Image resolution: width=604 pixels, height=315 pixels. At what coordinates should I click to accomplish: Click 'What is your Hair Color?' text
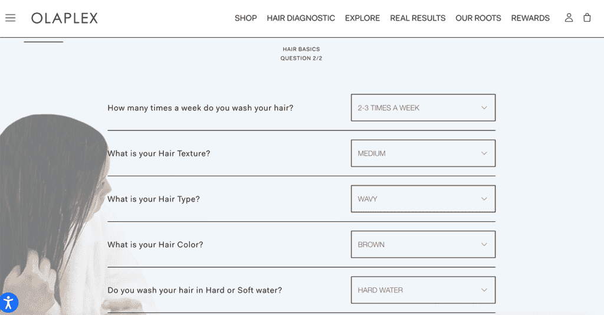pyautogui.click(x=155, y=245)
